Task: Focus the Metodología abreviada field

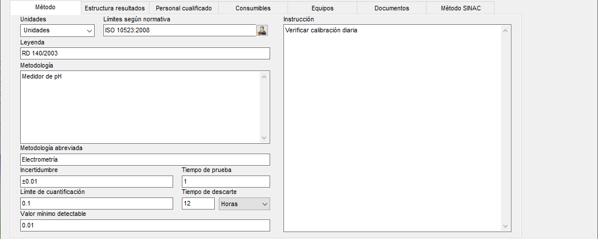Action: (x=145, y=160)
